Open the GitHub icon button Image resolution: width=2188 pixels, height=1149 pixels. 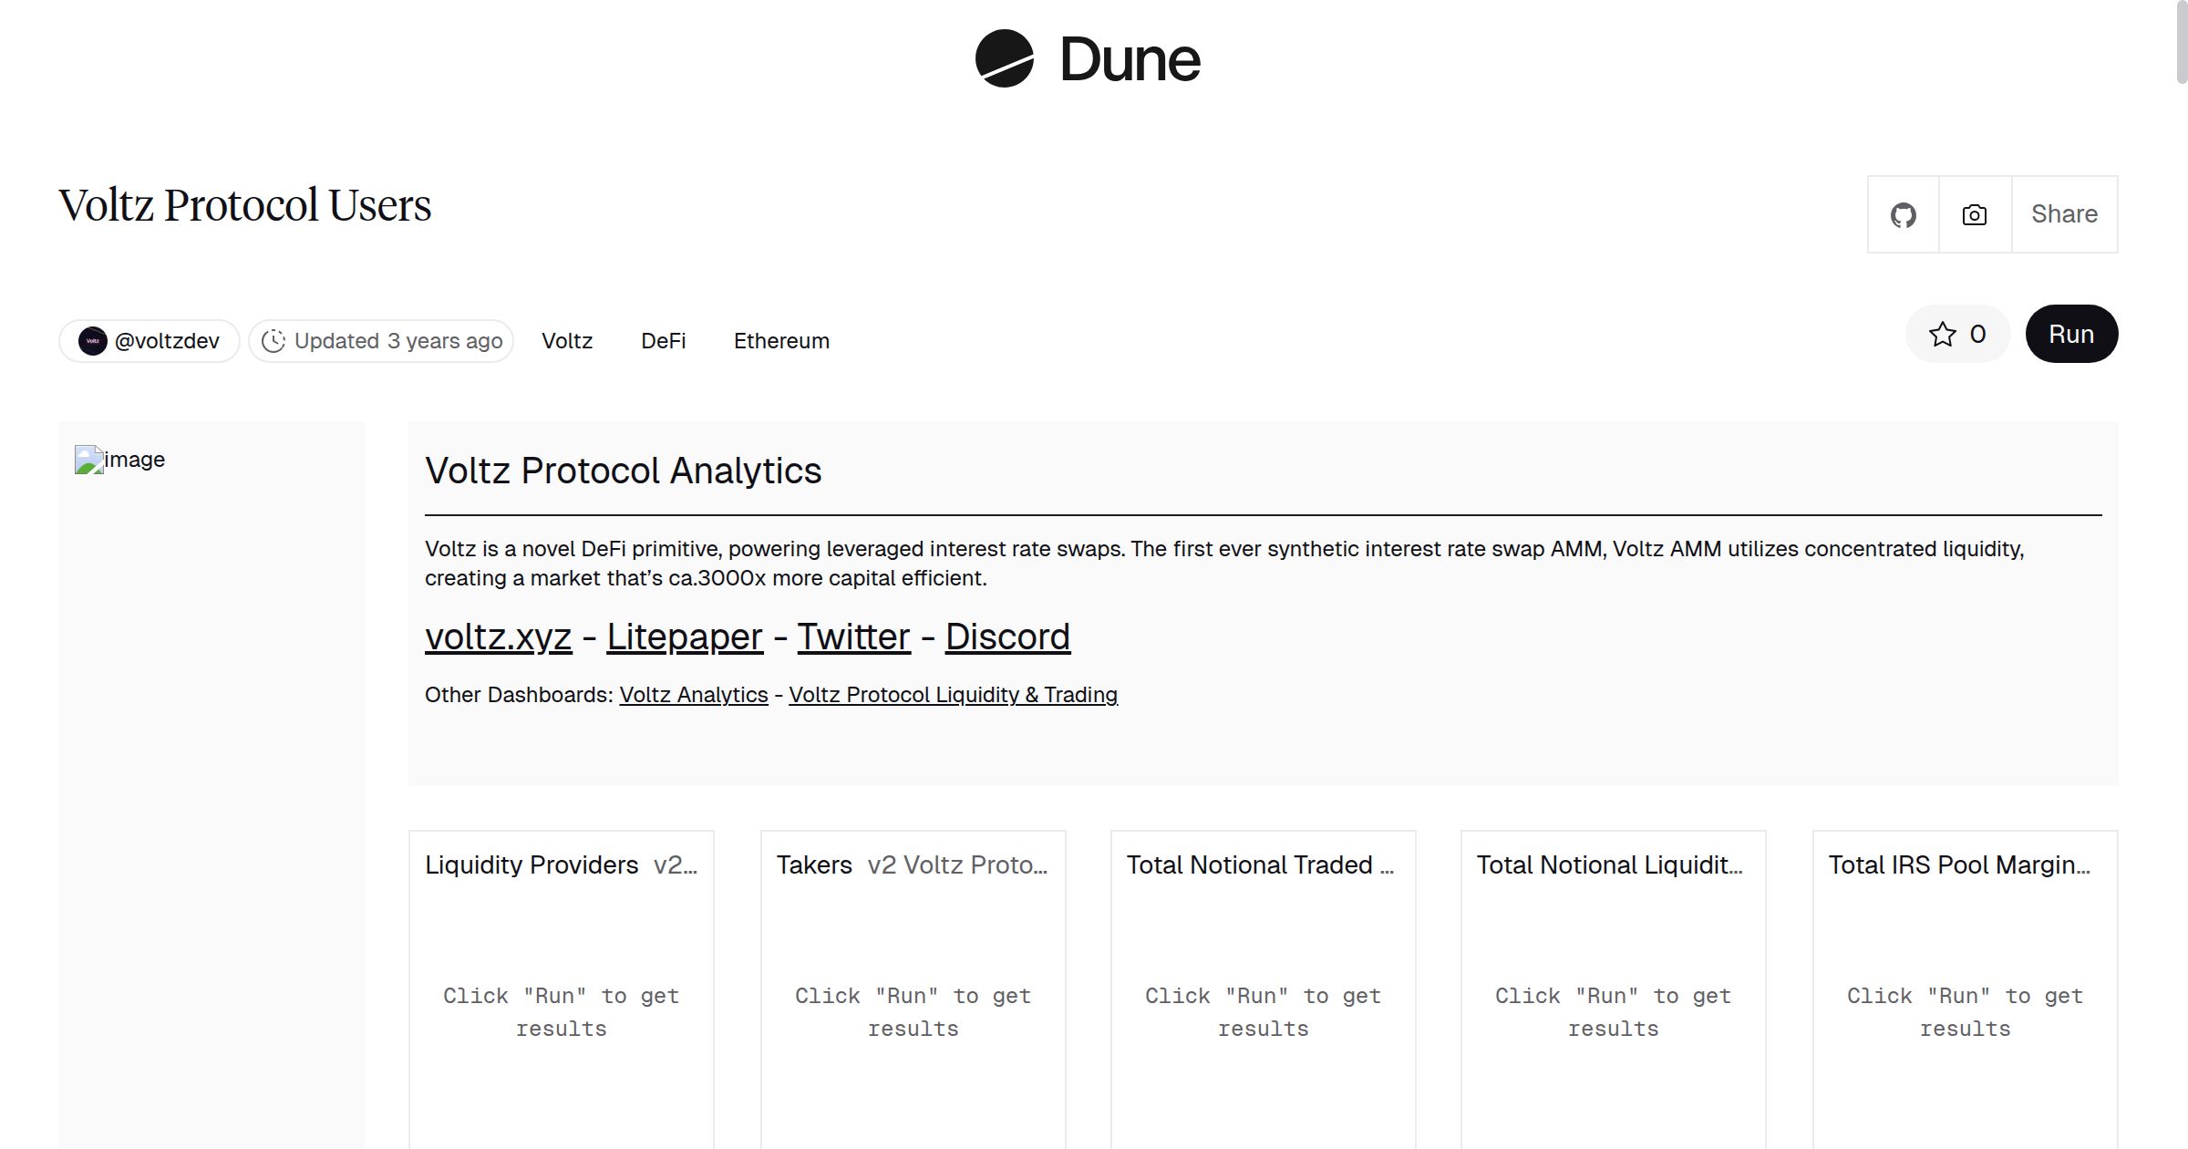[x=1903, y=215]
